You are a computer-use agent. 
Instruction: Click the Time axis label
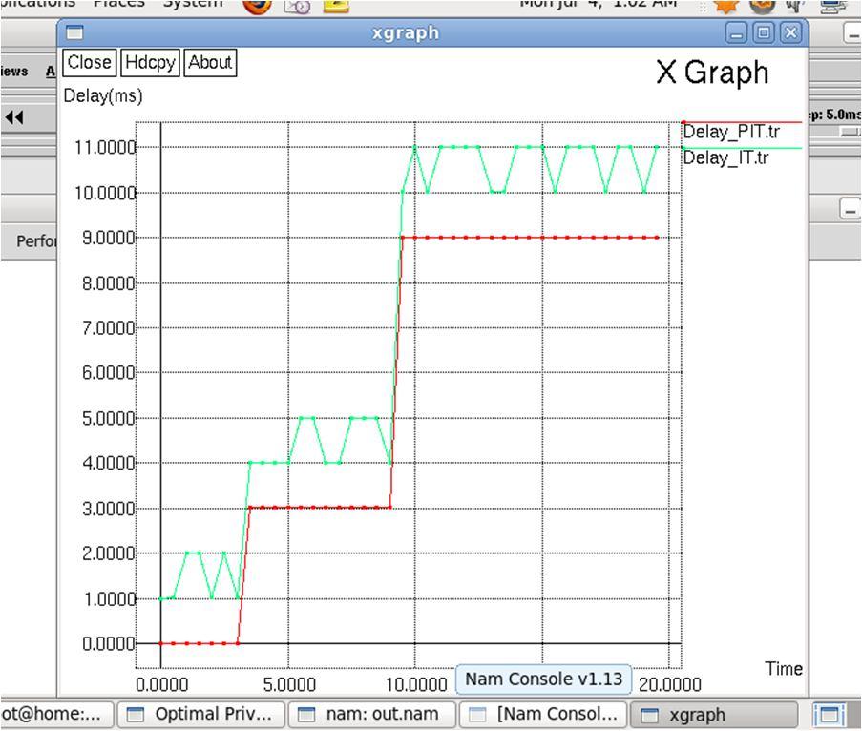point(784,669)
